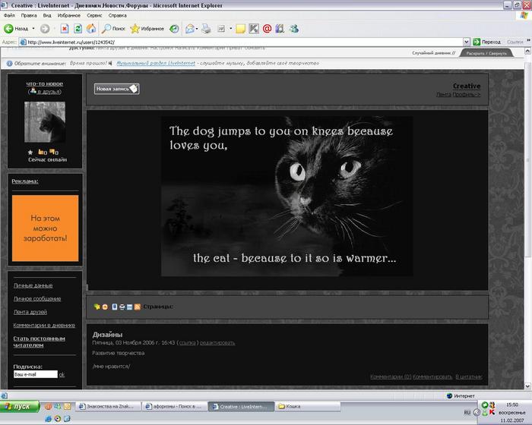Image resolution: width=532 pixels, height=425 pixels.
Task: Open dropdown arrow next to Mail icon
Action: click(x=197, y=29)
